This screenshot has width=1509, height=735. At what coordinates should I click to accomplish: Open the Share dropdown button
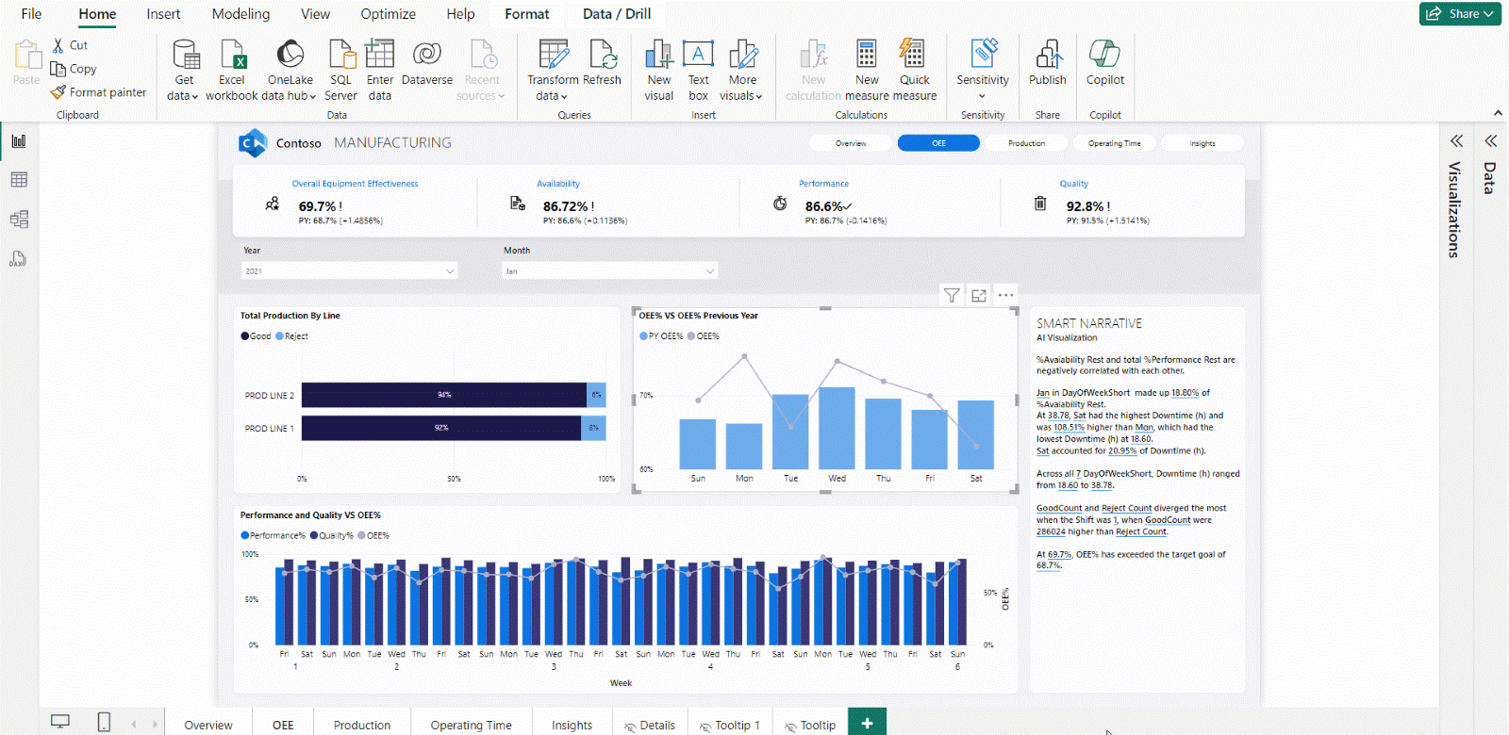(x=1460, y=13)
